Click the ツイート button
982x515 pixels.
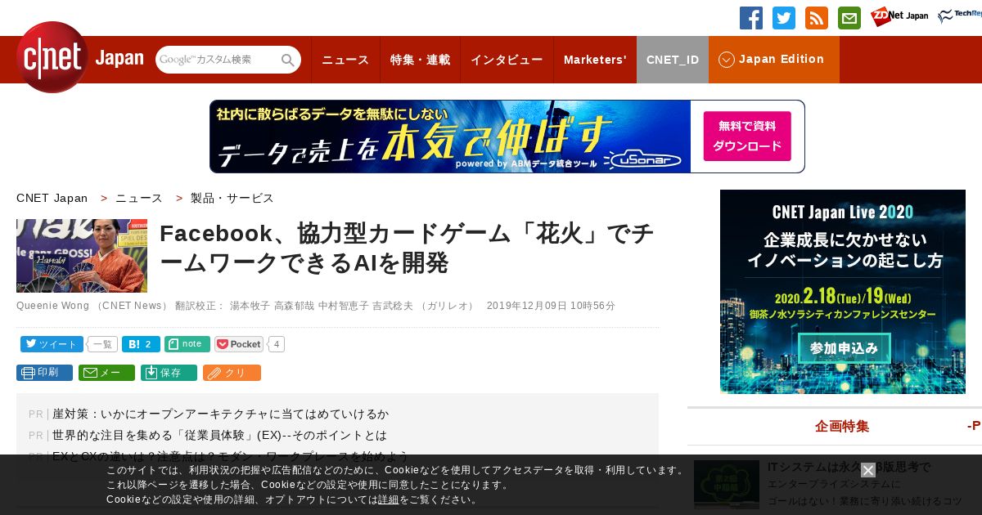coord(52,344)
